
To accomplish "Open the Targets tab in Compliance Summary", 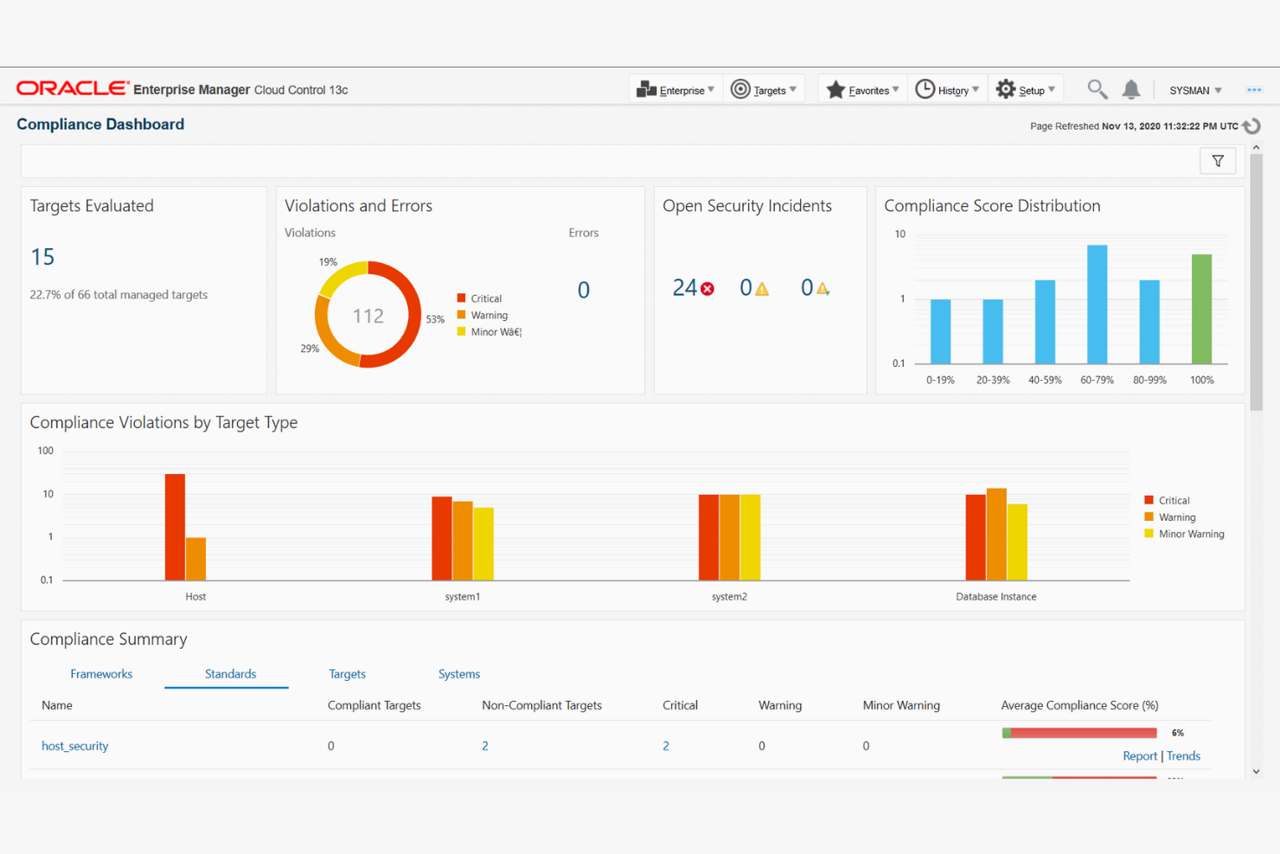I will pyautogui.click(x=348, y=674).
